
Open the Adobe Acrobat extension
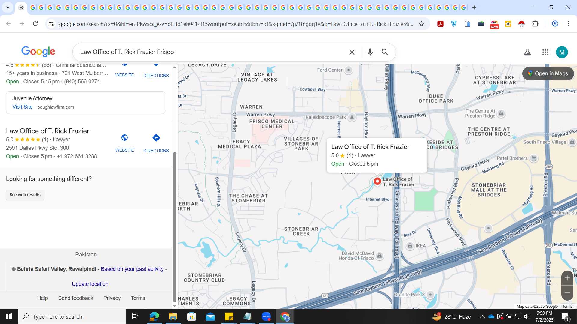[x=440, y=24]
